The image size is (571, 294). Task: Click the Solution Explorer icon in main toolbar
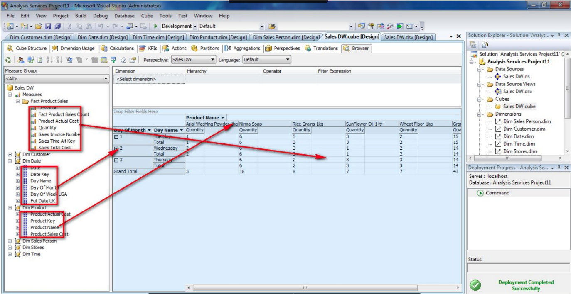coord(361,26)
